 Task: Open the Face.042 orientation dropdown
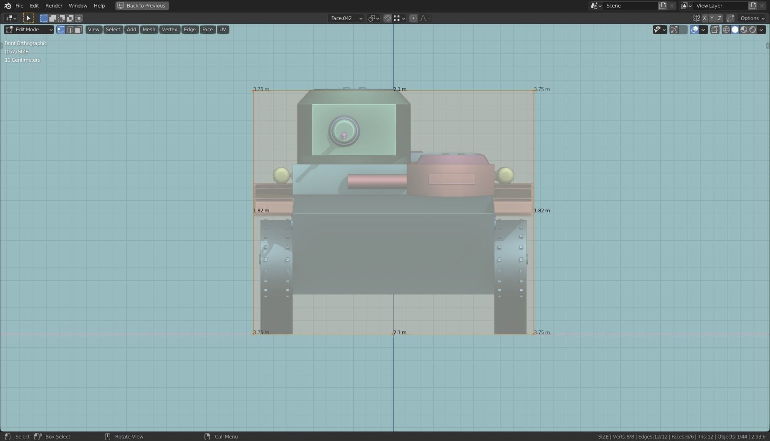point(346,18)
